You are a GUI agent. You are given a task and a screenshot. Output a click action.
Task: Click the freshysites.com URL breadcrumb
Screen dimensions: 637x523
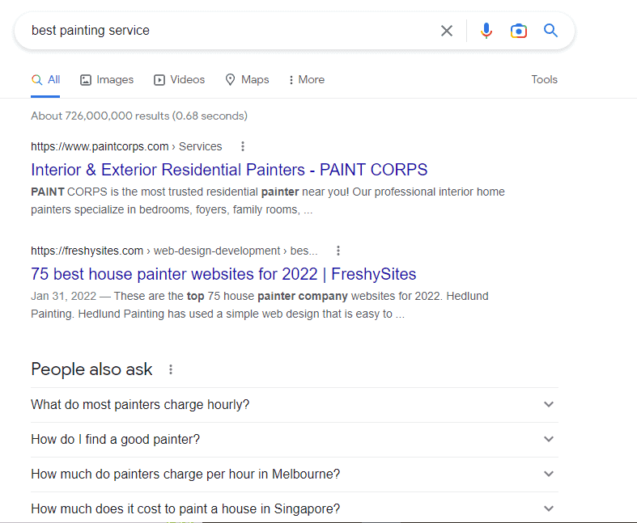click(174, 251)
